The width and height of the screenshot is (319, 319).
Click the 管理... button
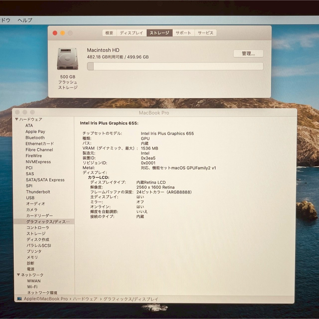(x=248, y=53)
